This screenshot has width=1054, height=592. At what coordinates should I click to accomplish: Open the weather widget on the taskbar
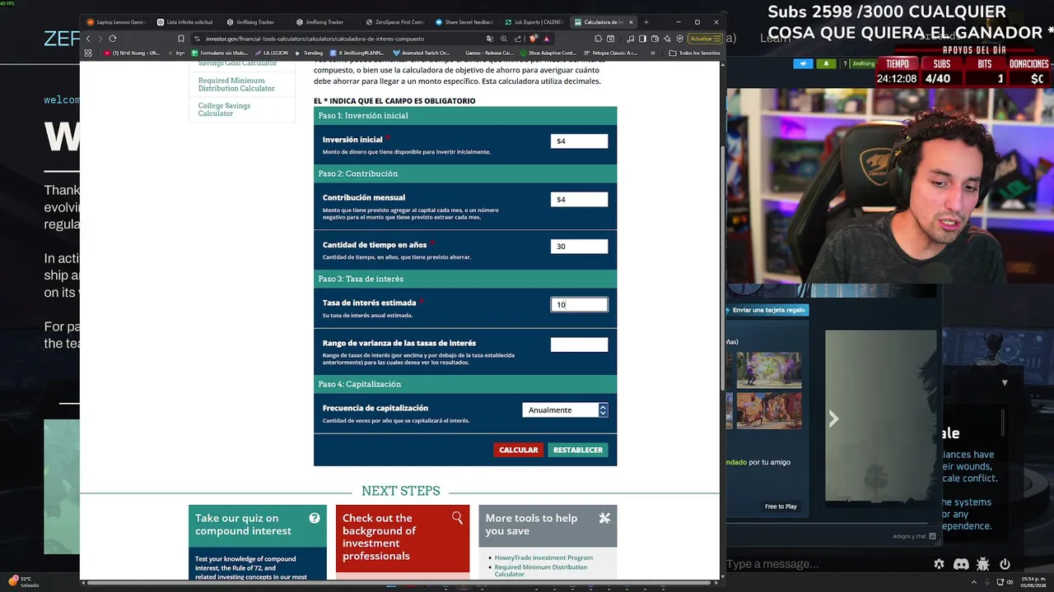[23, 581]
